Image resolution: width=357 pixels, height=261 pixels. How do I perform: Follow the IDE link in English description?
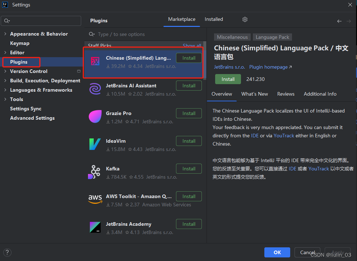click(255, 136)
